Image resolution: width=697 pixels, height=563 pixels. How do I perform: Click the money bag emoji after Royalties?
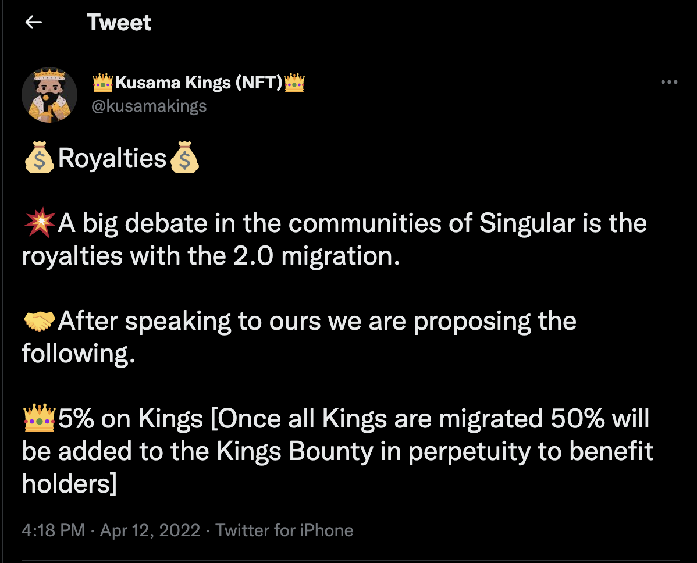183,158
